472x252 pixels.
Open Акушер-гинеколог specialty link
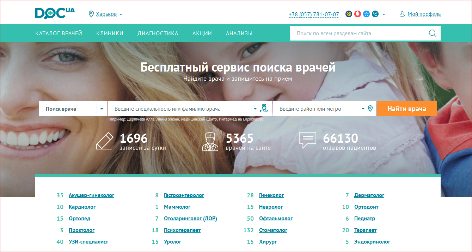click(x=91, y=195)
